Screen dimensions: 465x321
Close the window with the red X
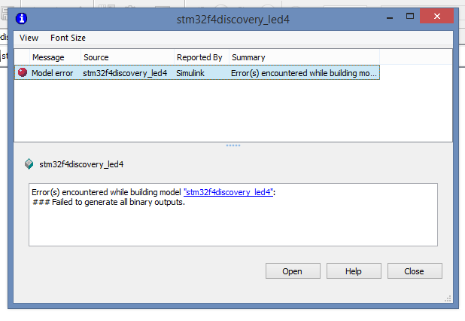[x=437, y=16]
